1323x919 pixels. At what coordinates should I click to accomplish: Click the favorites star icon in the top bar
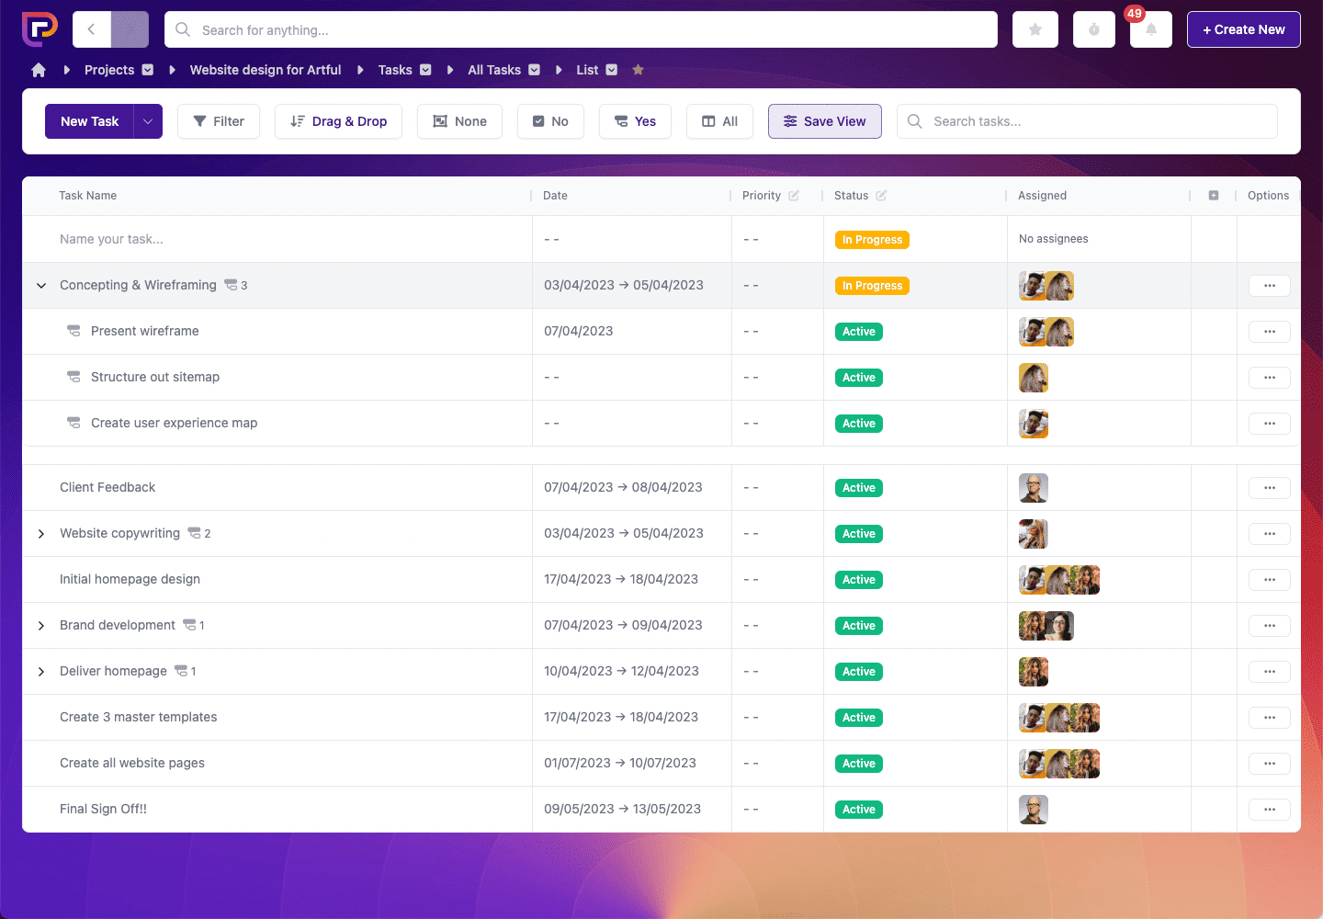click(x=1035, y=28)
